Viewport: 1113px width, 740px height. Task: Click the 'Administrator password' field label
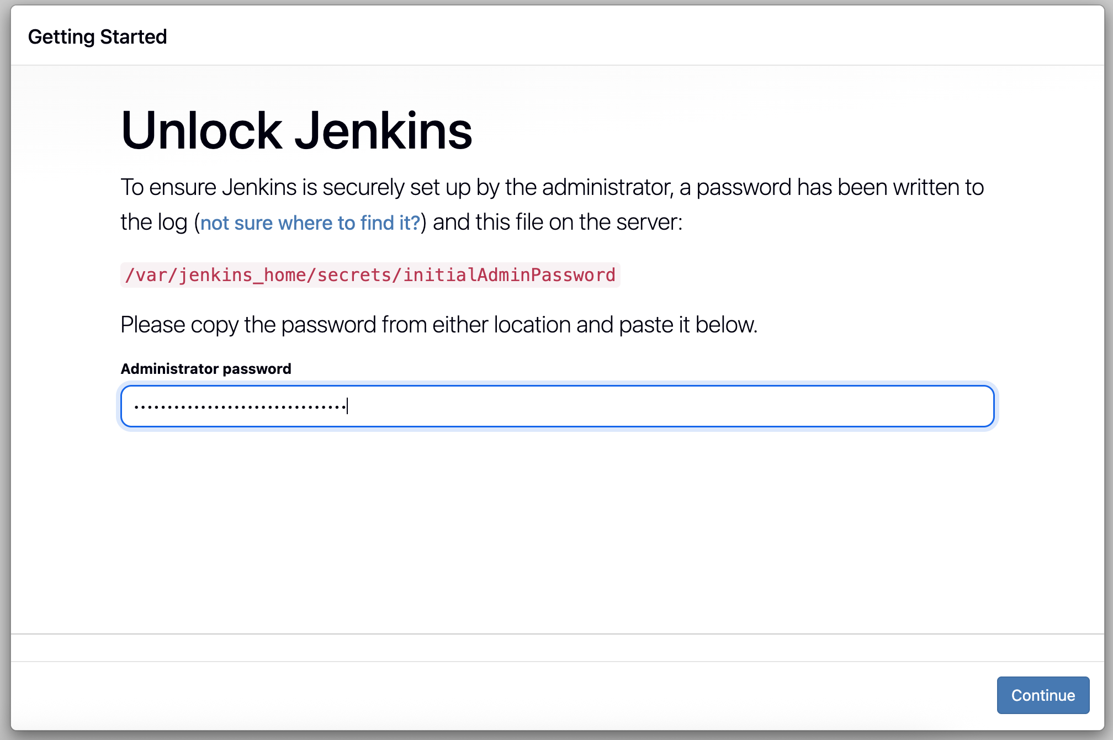(205, 369)
